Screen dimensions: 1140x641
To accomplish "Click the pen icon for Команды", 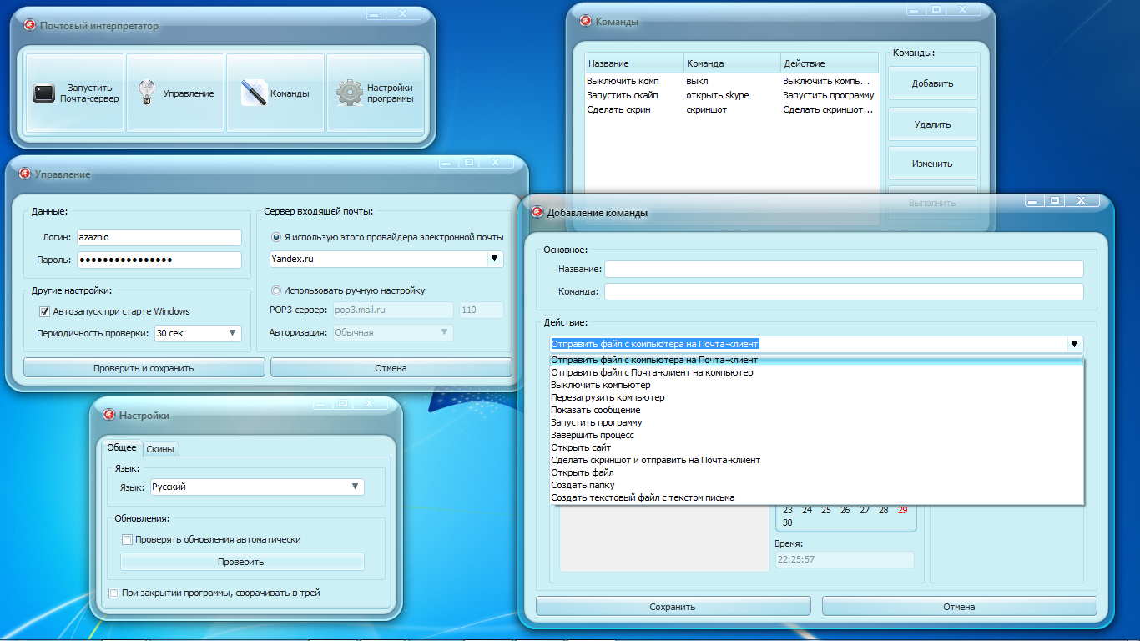I will [x=253, y=93].
